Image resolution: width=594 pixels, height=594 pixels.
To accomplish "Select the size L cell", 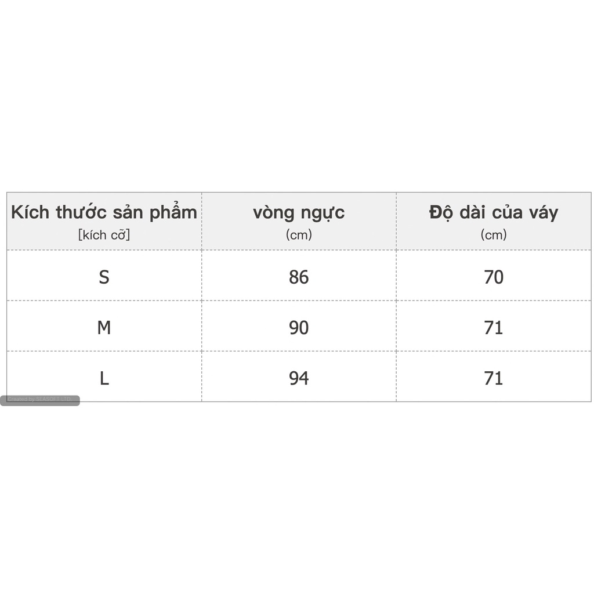I will [x=104, y=379].
